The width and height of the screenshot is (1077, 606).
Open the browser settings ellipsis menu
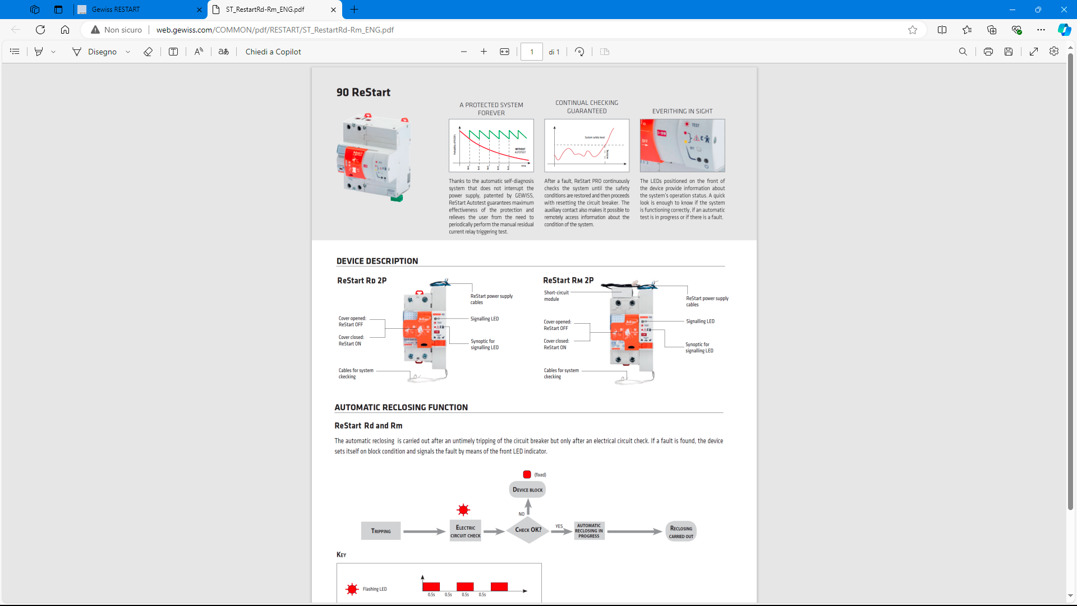(1041, 30)
